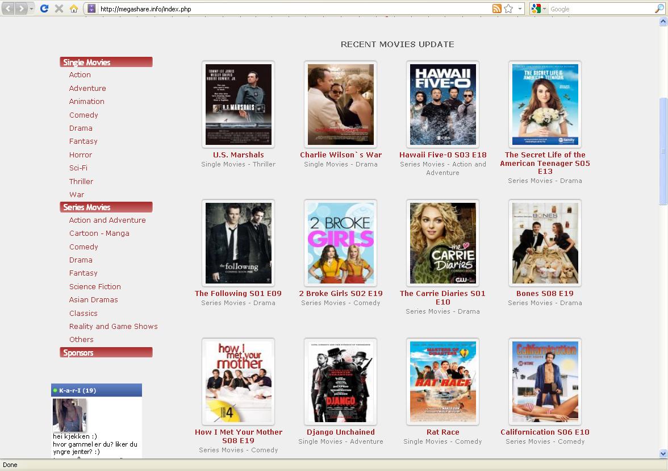This screenshot has height=471, width=668.
Task: Open the Adventure genre link
Action: click(87, 88)
